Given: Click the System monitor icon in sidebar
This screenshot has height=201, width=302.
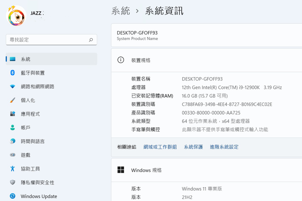Looking at the screenshot, I should click(12, 59).
